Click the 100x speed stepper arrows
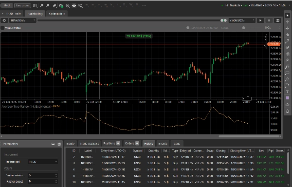Screen dimensions: 292x187 coord(279,28)
